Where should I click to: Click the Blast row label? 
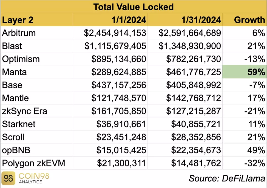click(12, 46)
